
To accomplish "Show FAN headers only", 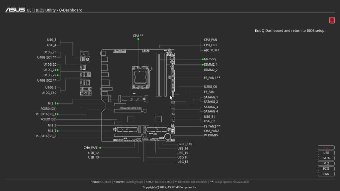I will [326, 174].
